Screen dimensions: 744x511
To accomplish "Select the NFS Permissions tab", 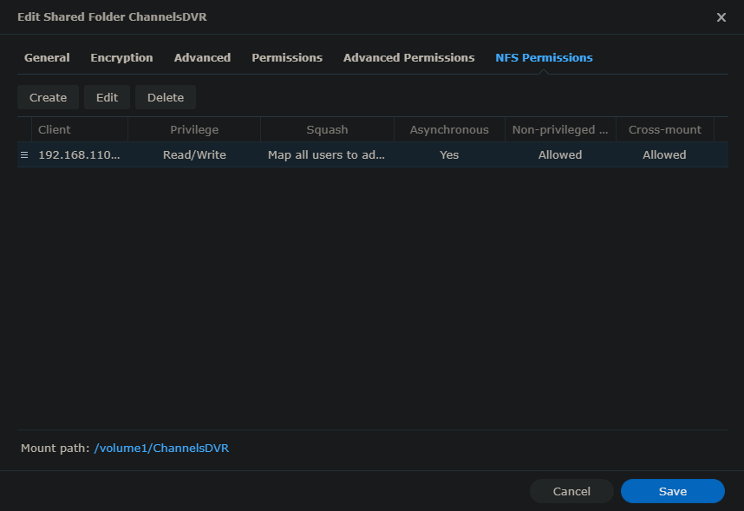I will 544,57.
